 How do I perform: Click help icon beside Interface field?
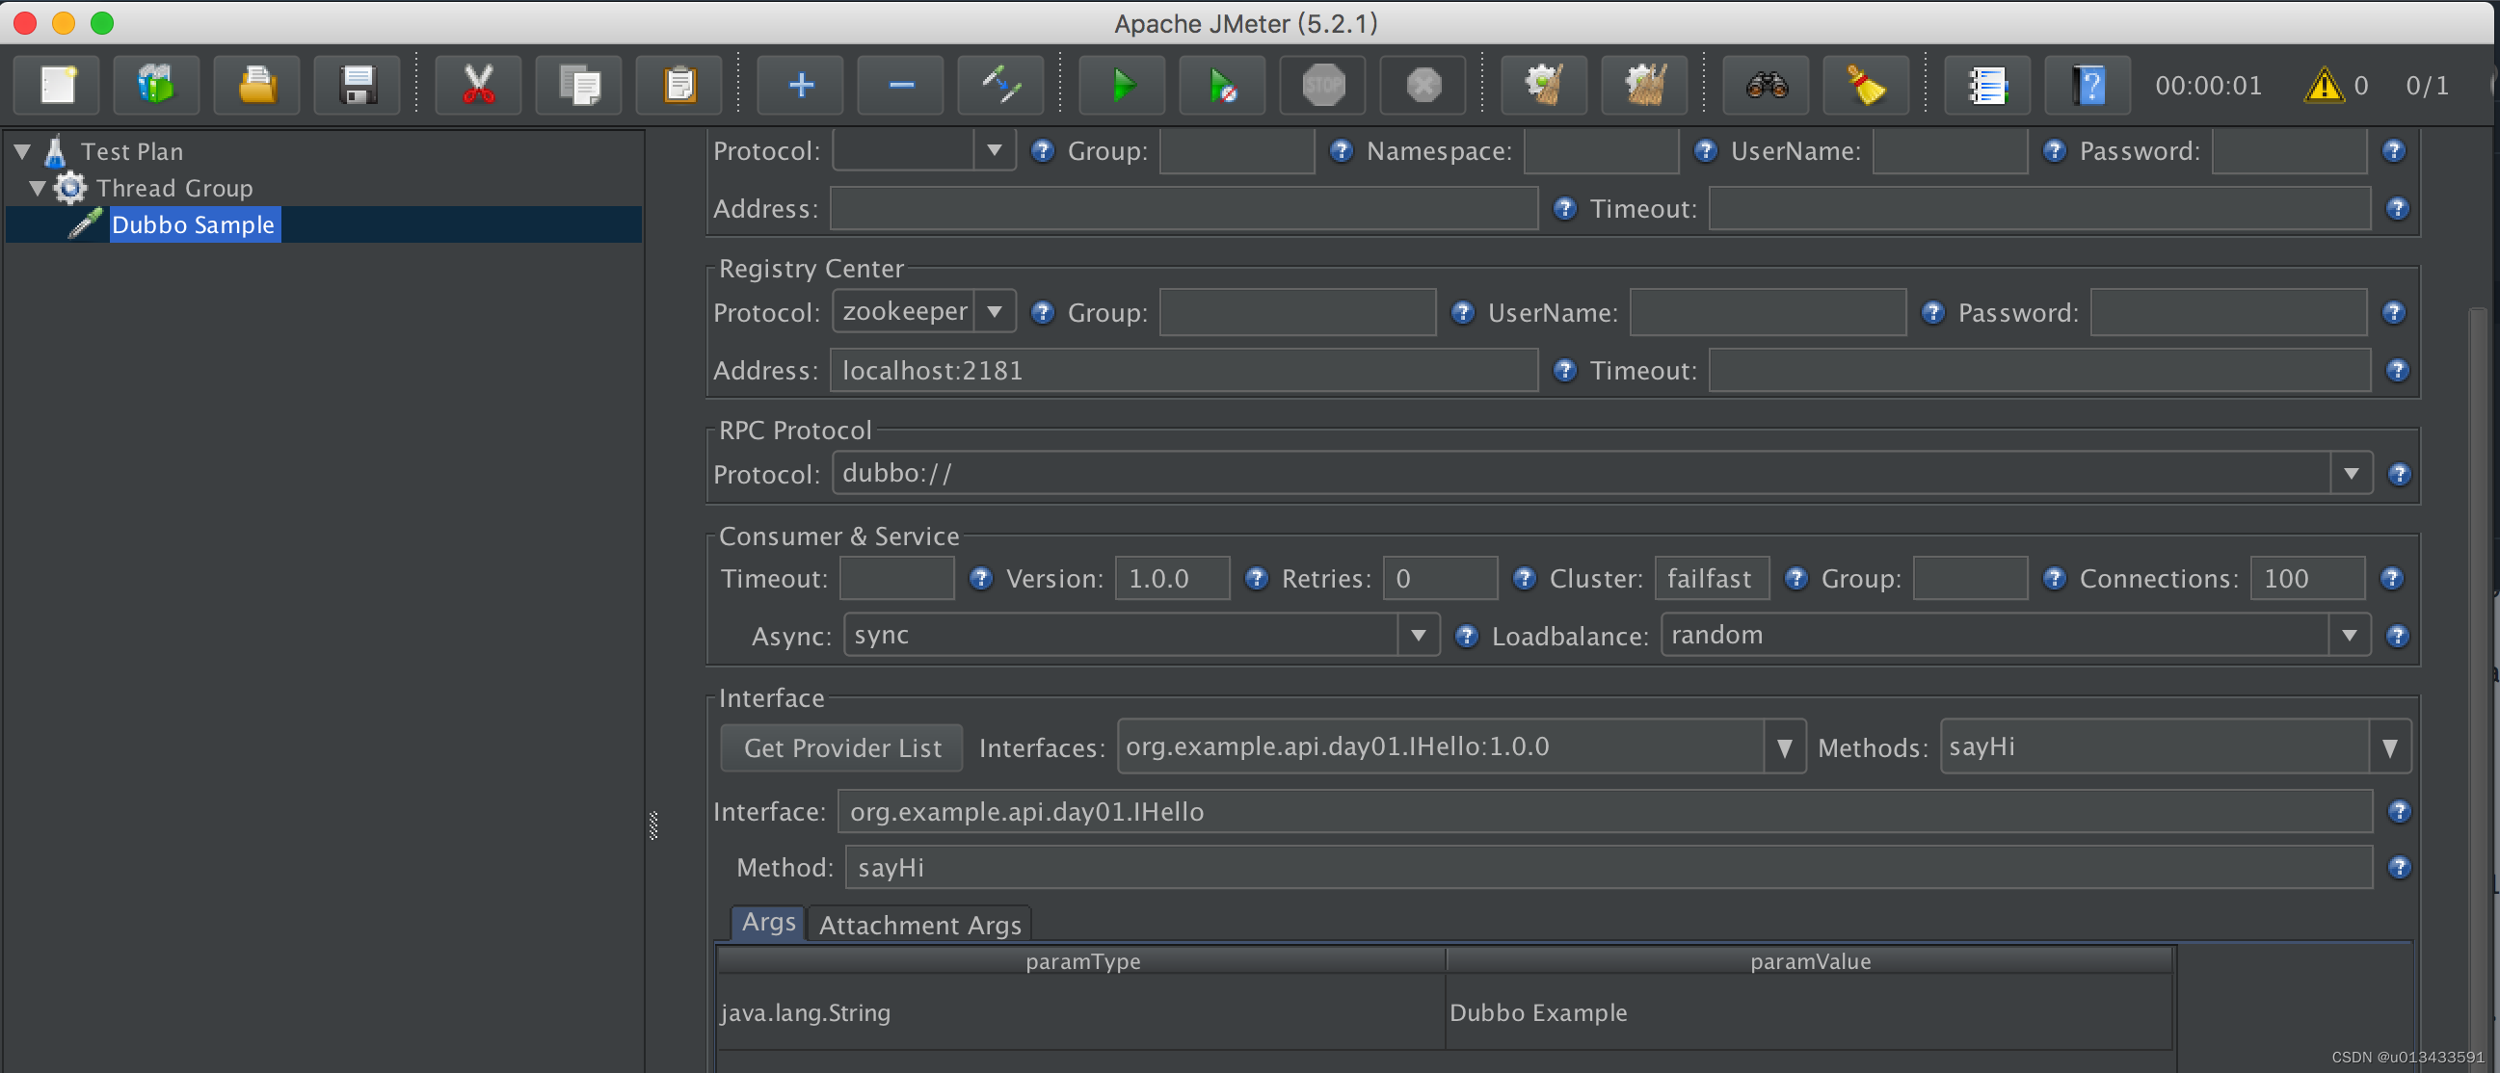pos(2399,812)
